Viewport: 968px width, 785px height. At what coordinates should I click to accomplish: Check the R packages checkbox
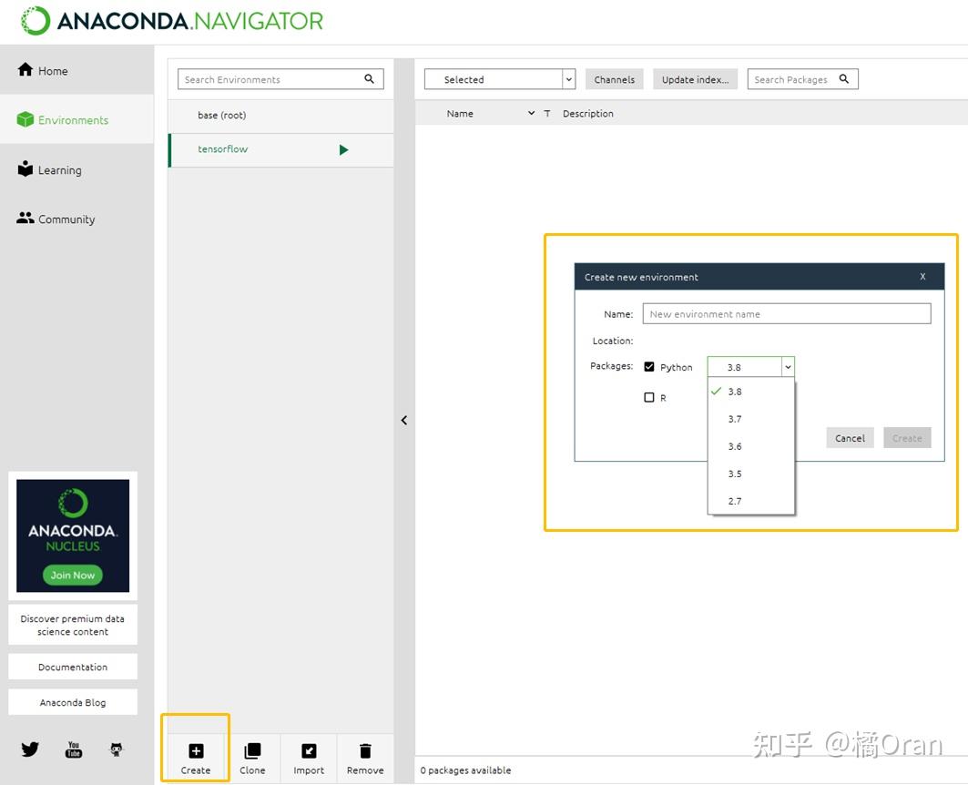click(x=649, y=397)
